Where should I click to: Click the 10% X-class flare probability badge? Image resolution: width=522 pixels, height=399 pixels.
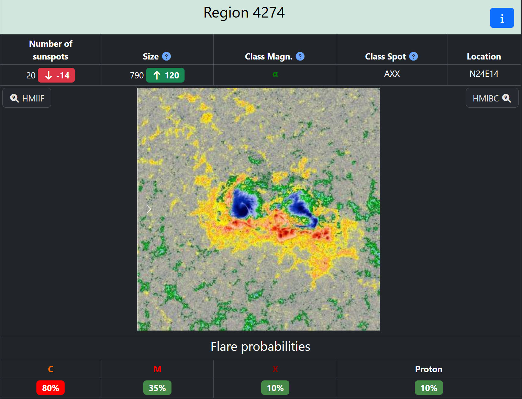pyautogui.click(x=275, y=388)
